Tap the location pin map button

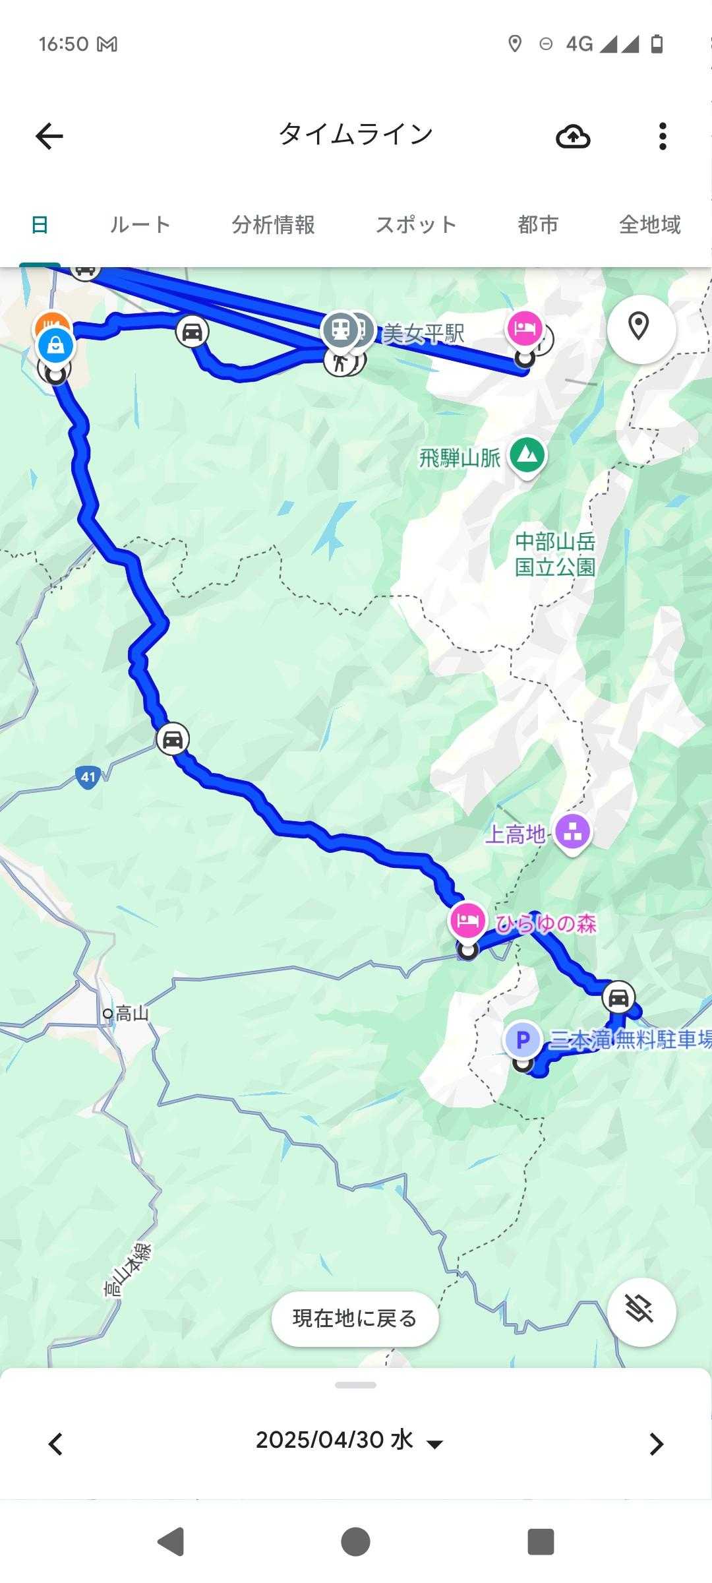(641, 327)
